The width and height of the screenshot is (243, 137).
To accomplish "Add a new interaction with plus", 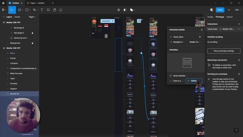I will point(239,24).
